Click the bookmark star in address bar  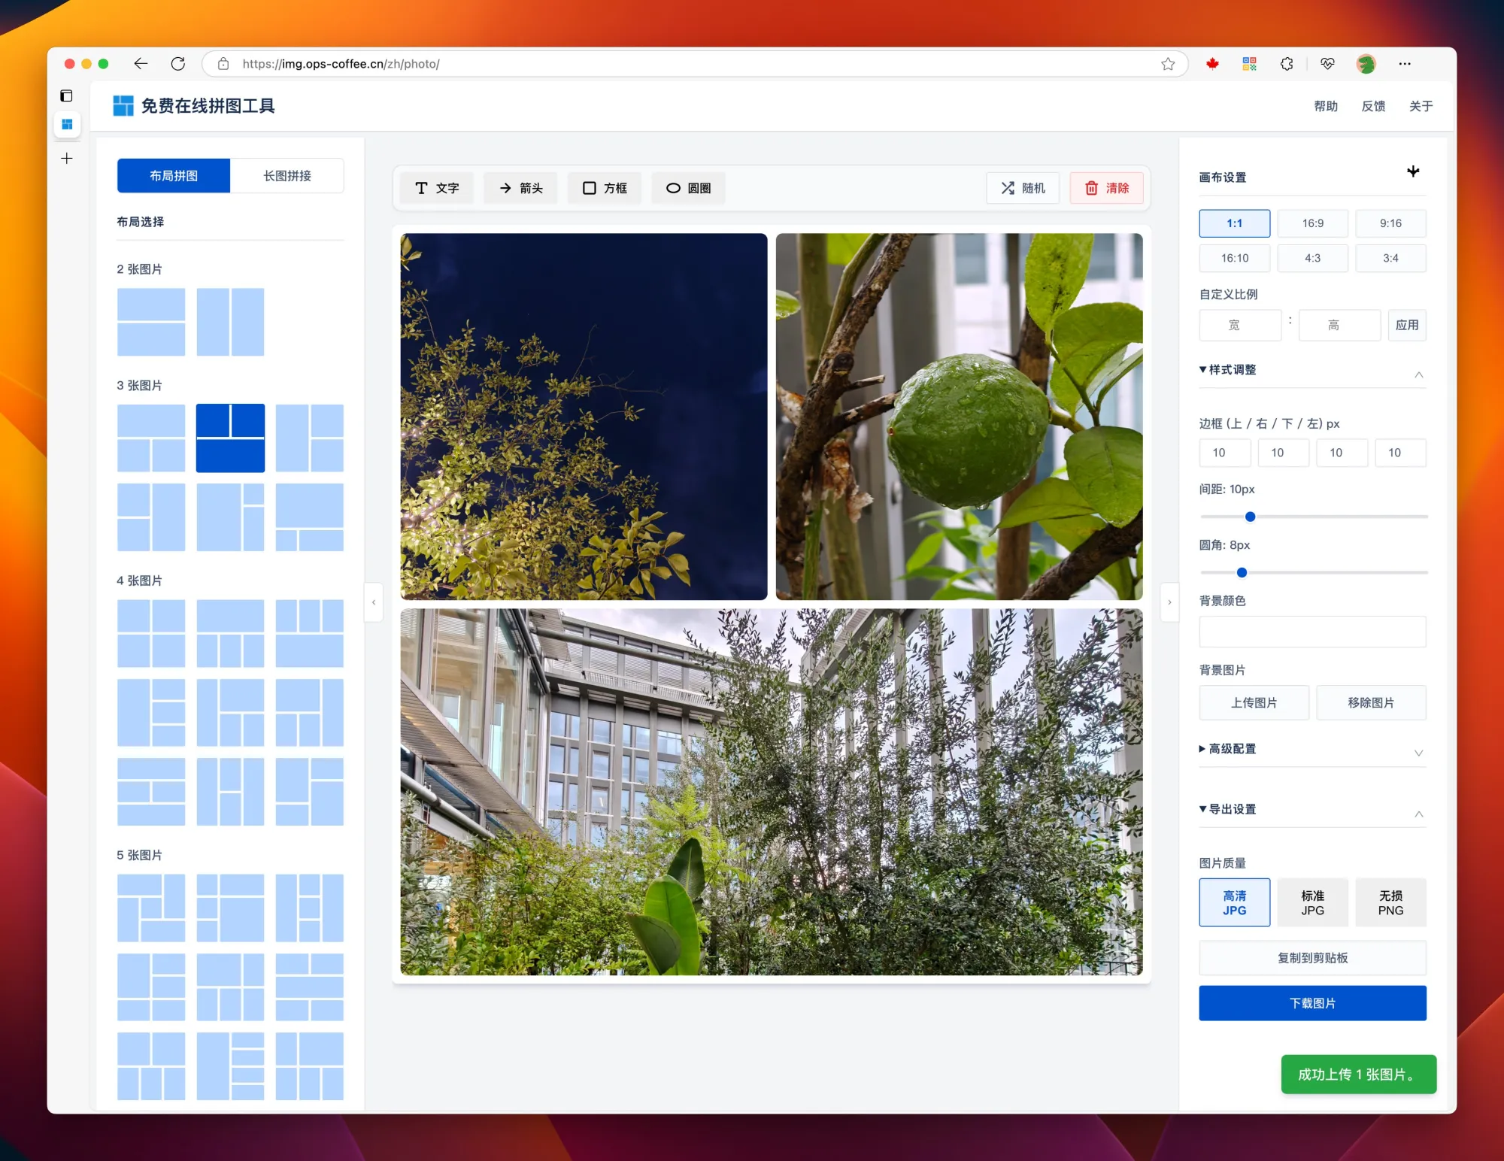1168,64
